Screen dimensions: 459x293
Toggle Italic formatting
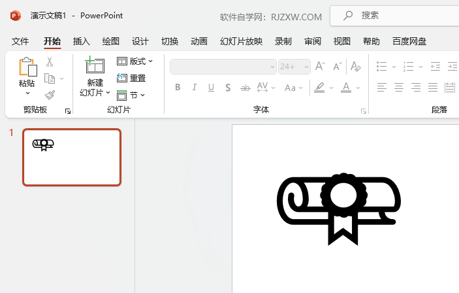pyautogui.click(x=194, y=88)
